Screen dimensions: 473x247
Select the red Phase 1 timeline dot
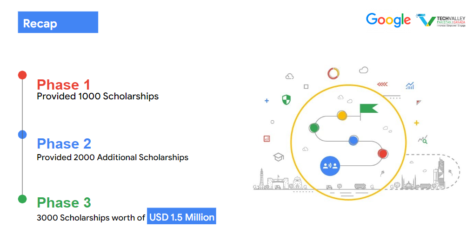(22, 75)
